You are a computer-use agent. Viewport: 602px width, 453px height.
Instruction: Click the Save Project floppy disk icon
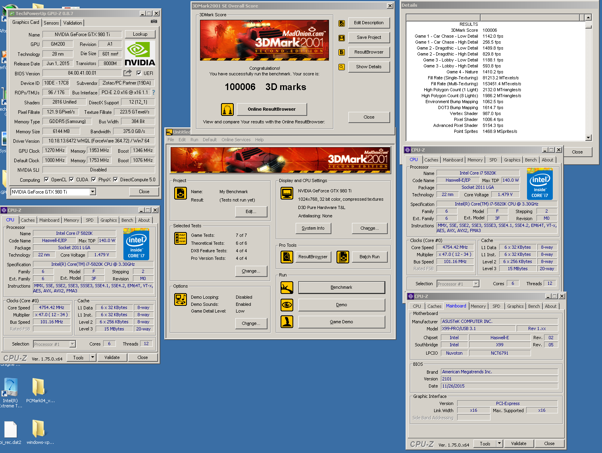[341, 38]
